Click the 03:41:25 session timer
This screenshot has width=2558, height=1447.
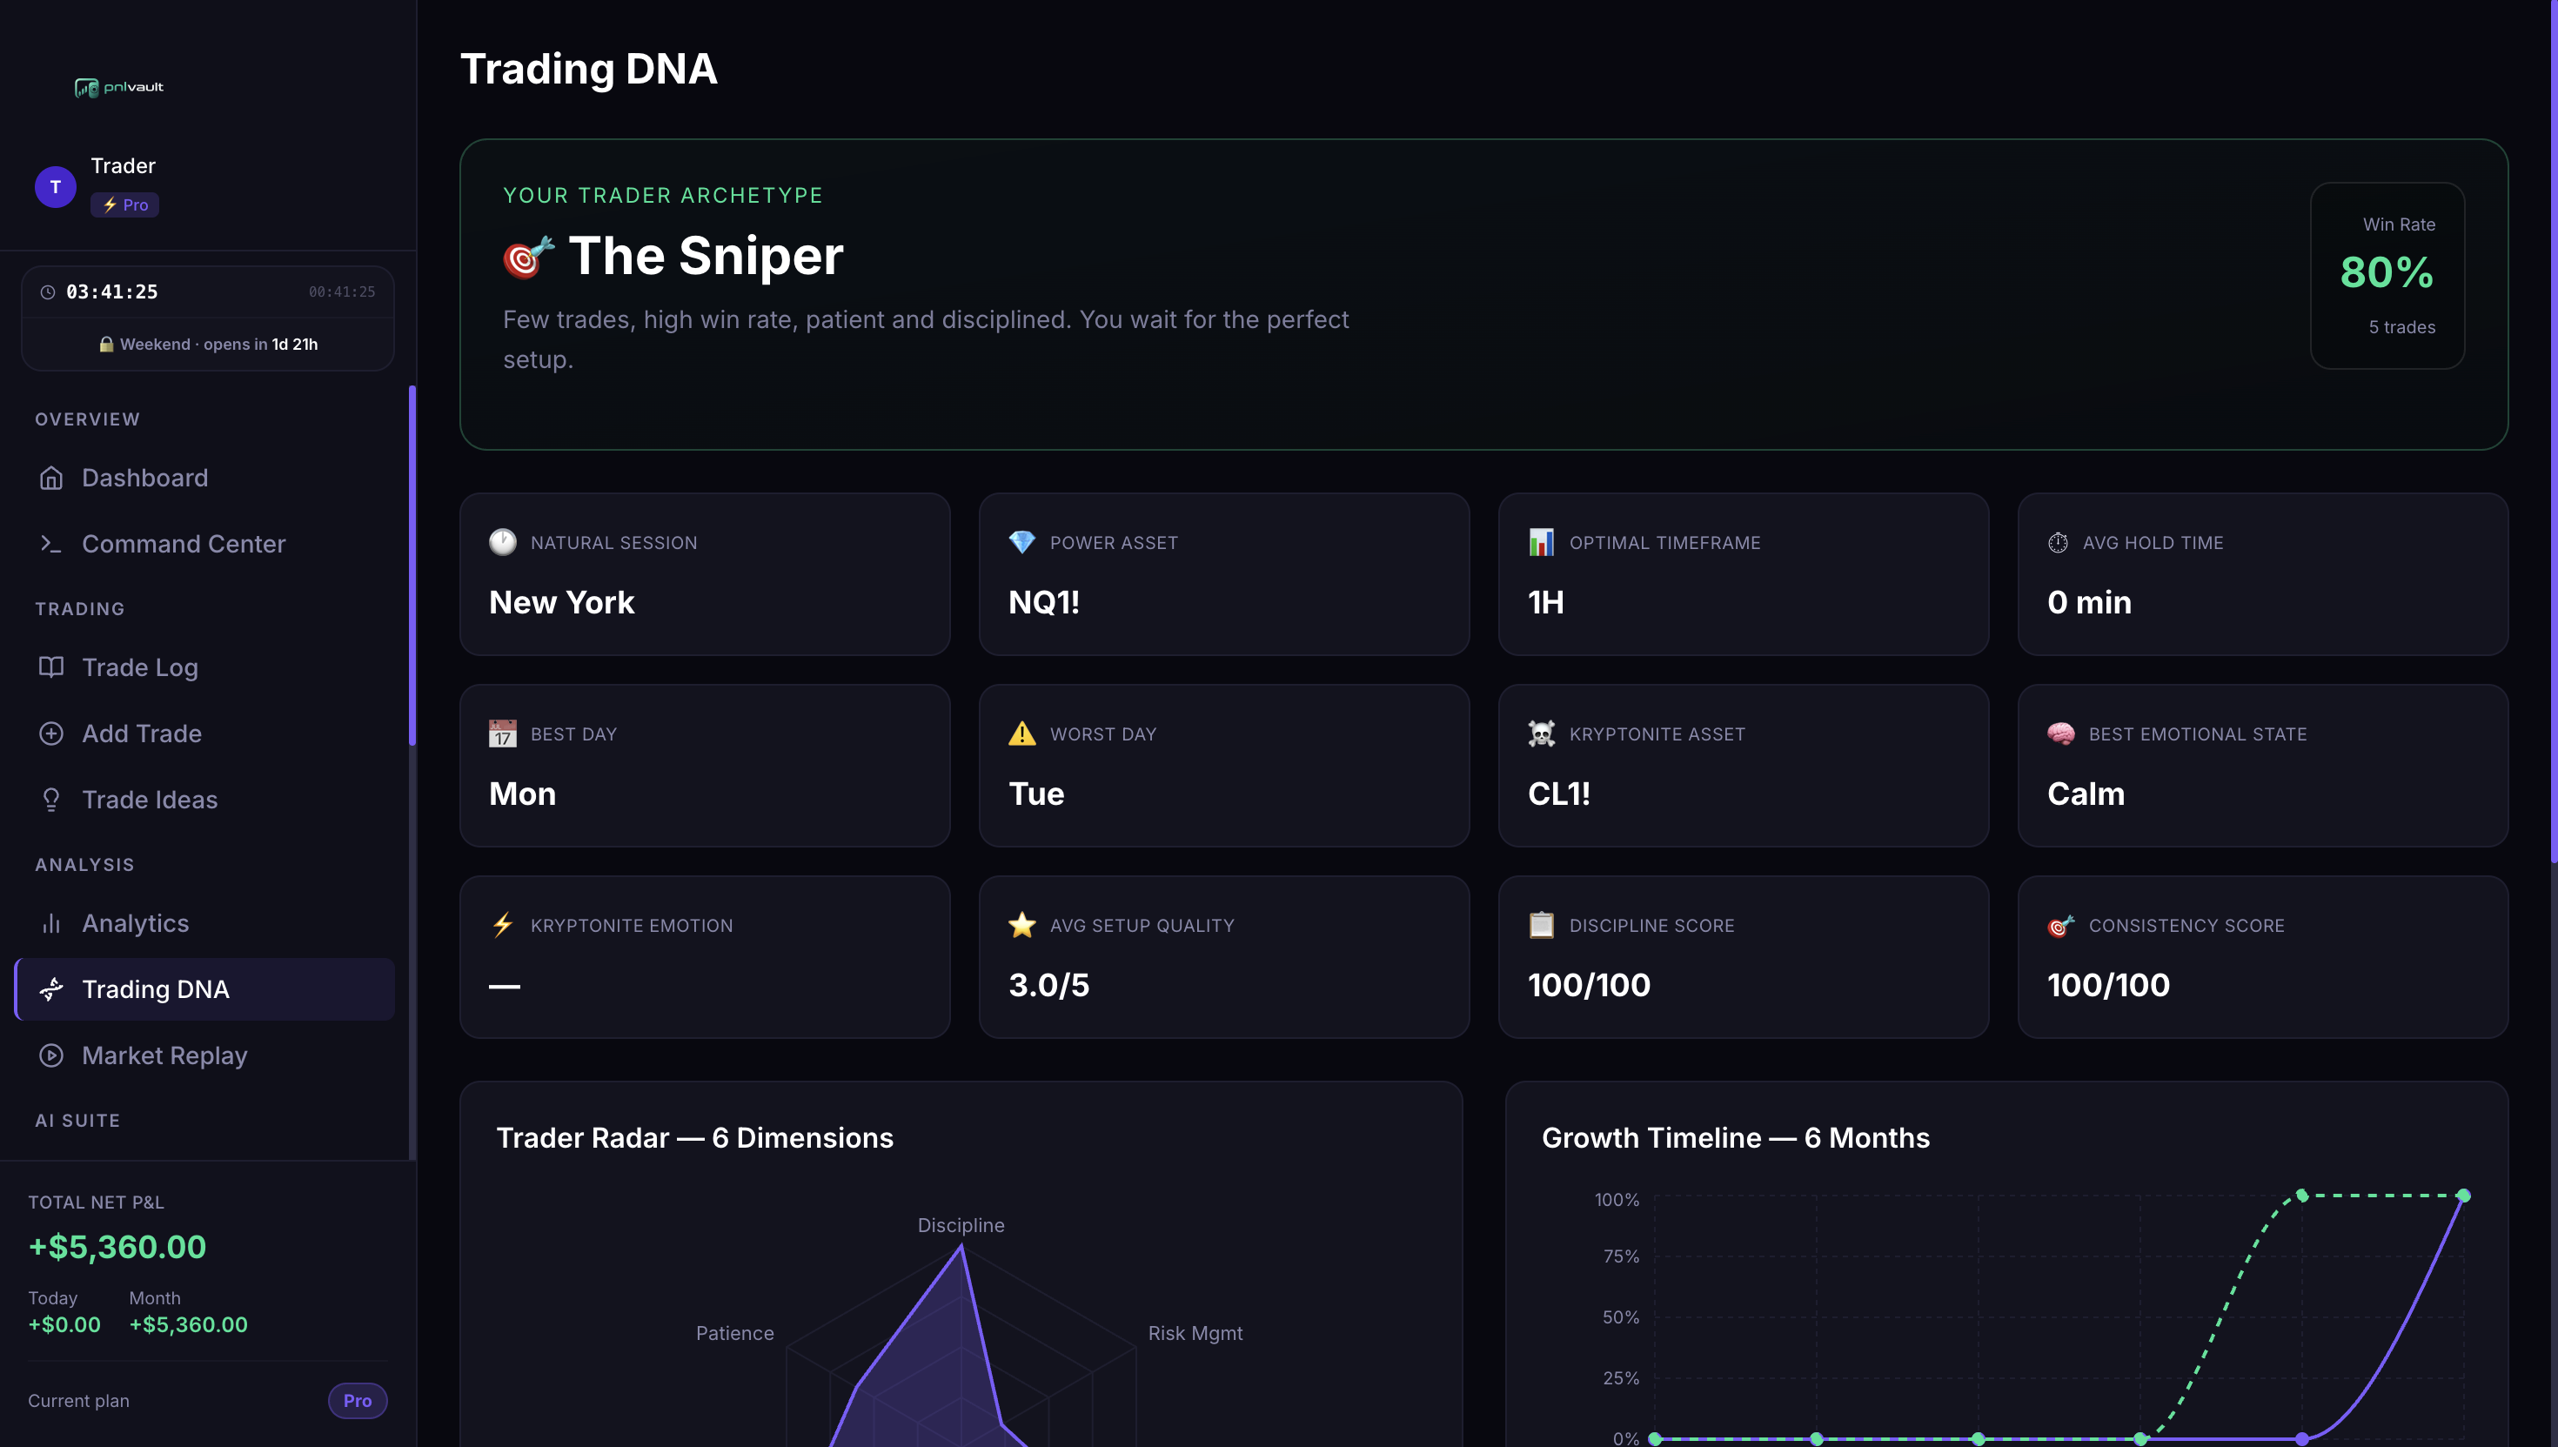coord(112,292)
